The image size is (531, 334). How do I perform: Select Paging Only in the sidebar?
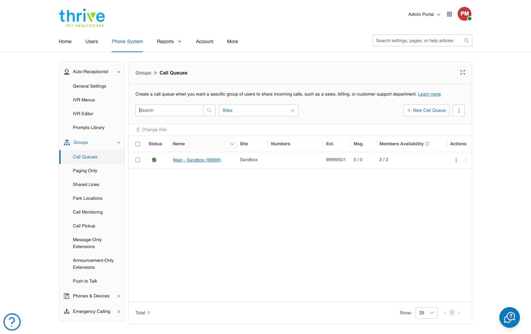(85, 171)
